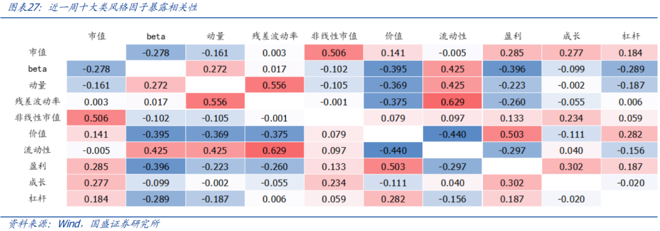Select the 非线性市值 column header
This screenshot has width=660, height=231.
pos(334,36)
